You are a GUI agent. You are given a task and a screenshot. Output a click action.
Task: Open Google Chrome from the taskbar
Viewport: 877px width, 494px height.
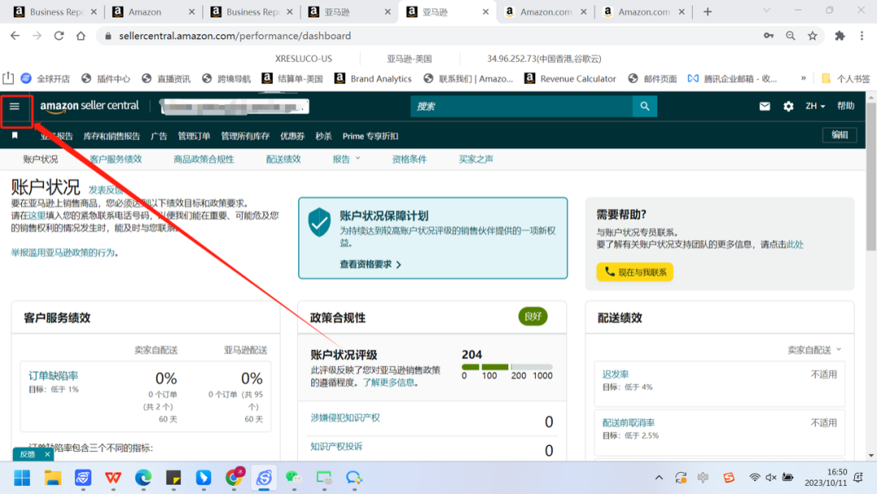click(x=234, y=478)
